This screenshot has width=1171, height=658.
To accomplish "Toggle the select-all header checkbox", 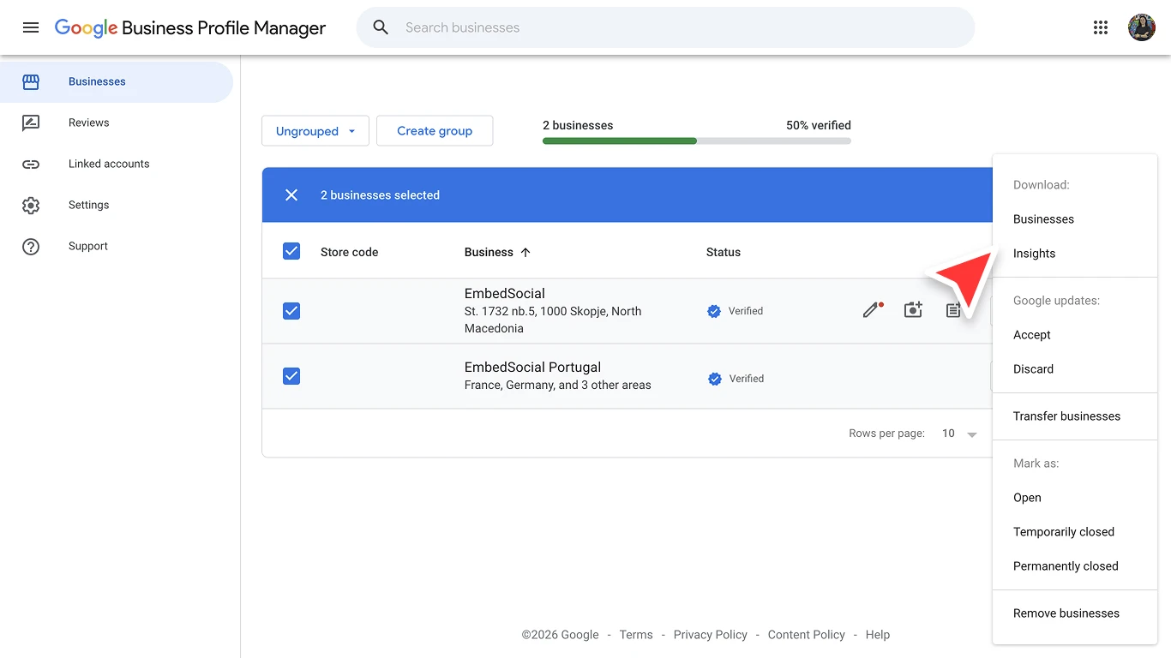I will tap(291, 251).
